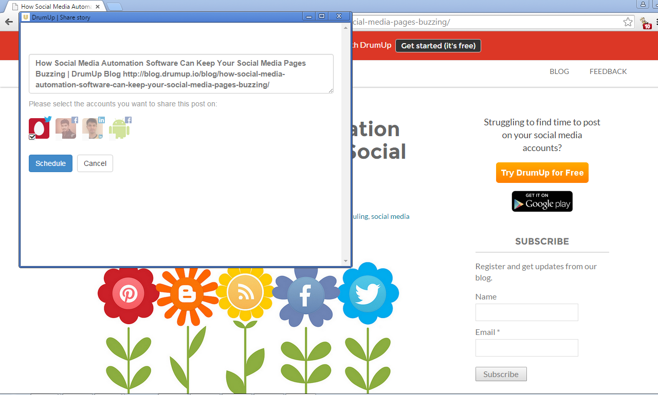Open the FEEDBACK menu item
This screenshot has height=411, width=658.
coord(608,71)
